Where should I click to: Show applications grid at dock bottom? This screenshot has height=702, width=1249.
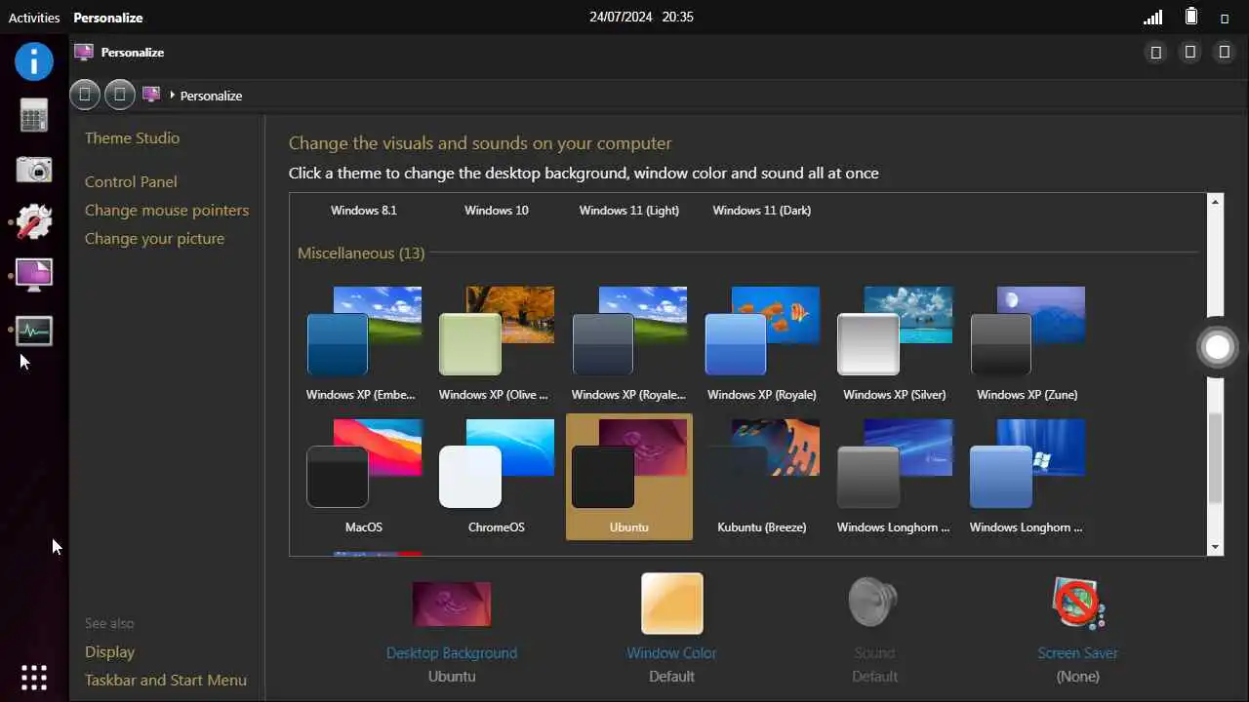(x=34, y=677)
